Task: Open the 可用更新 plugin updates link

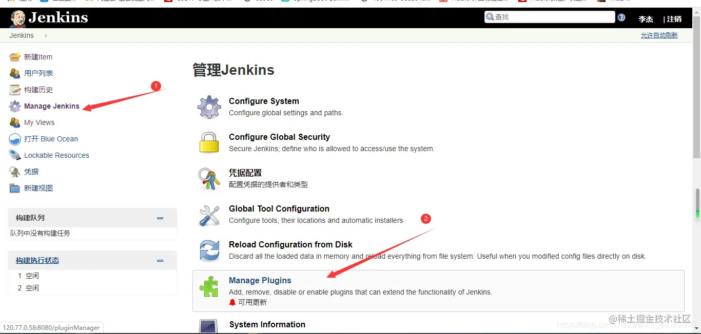Action: pyautogui.click(x=252, y=302)
